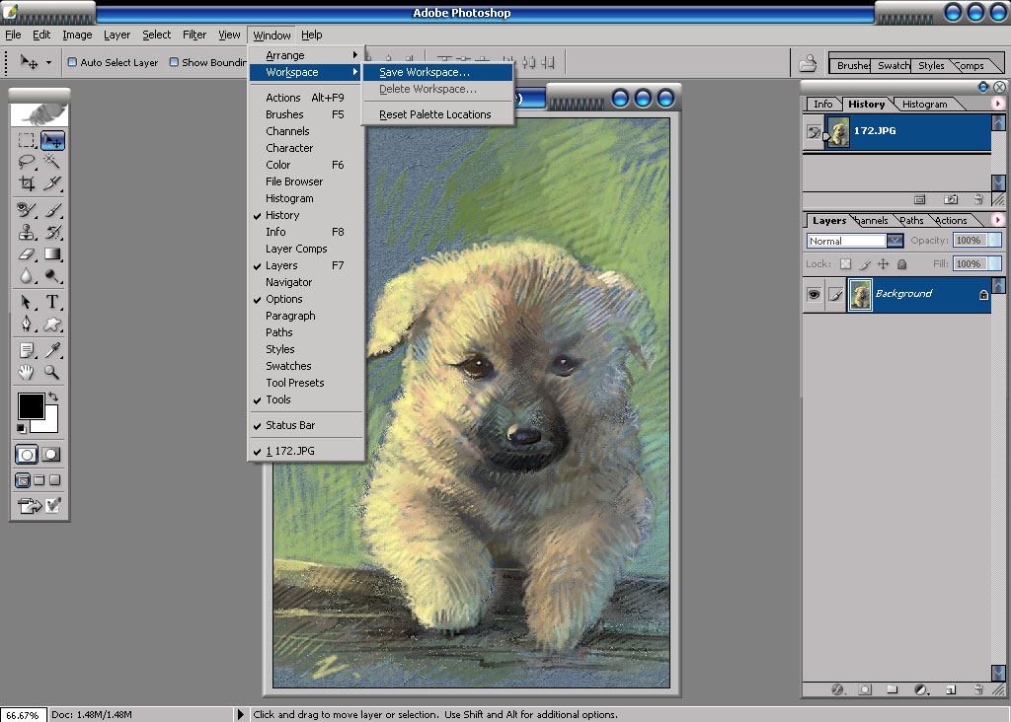Toggle Lock position icon
Screen dimensions: 1011x722
tap(884, 264)
